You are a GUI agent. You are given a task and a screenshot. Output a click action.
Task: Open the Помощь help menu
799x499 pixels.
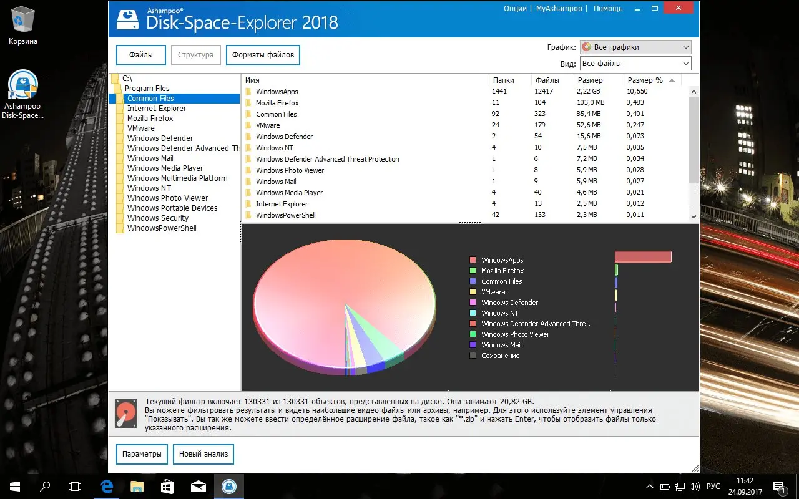[x=608, y=9]
